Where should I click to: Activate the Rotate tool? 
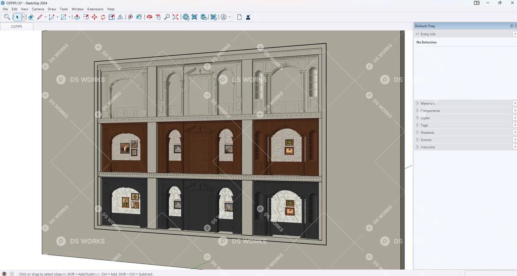(x=103, y=17)
